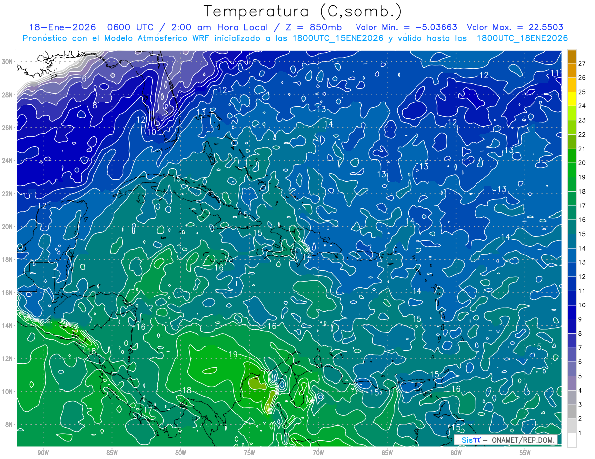Image resolution: width=595 pixels, height=459 pixels.
Task: Click color bar label "9"
Action: [x=581, y=319]
